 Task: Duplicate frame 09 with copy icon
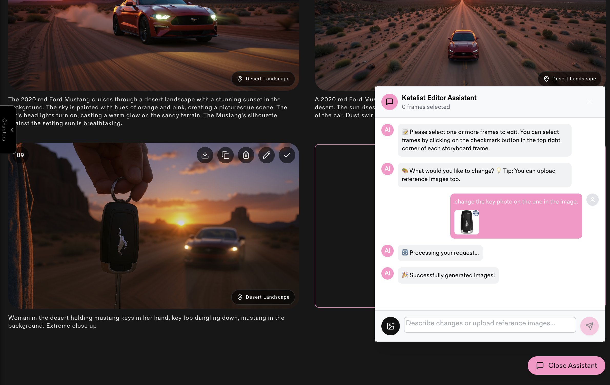225,155
